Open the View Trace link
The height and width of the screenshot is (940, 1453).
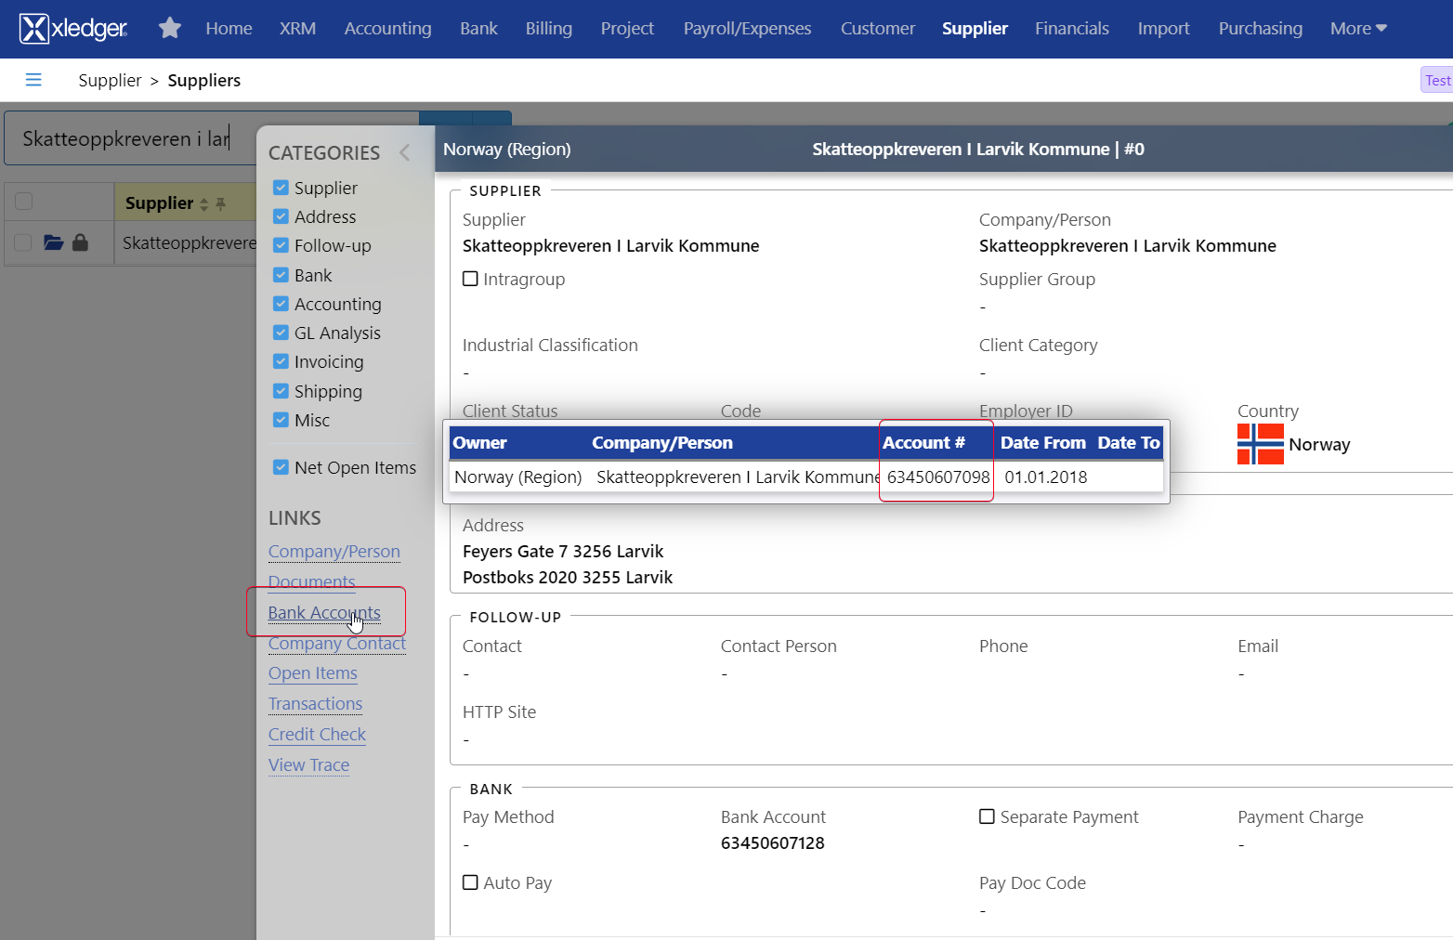tap(309, 765)
